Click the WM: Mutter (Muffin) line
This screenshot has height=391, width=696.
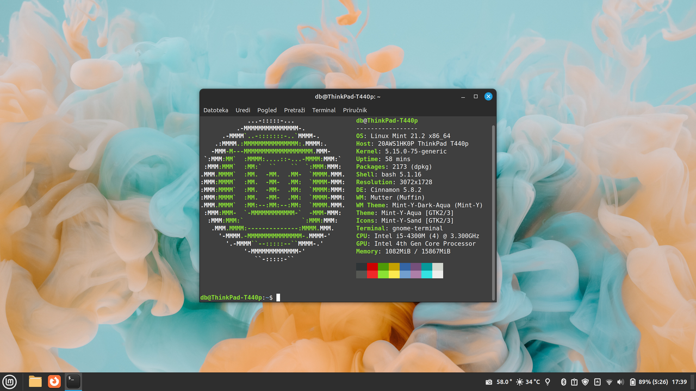(x=390, y=198)
